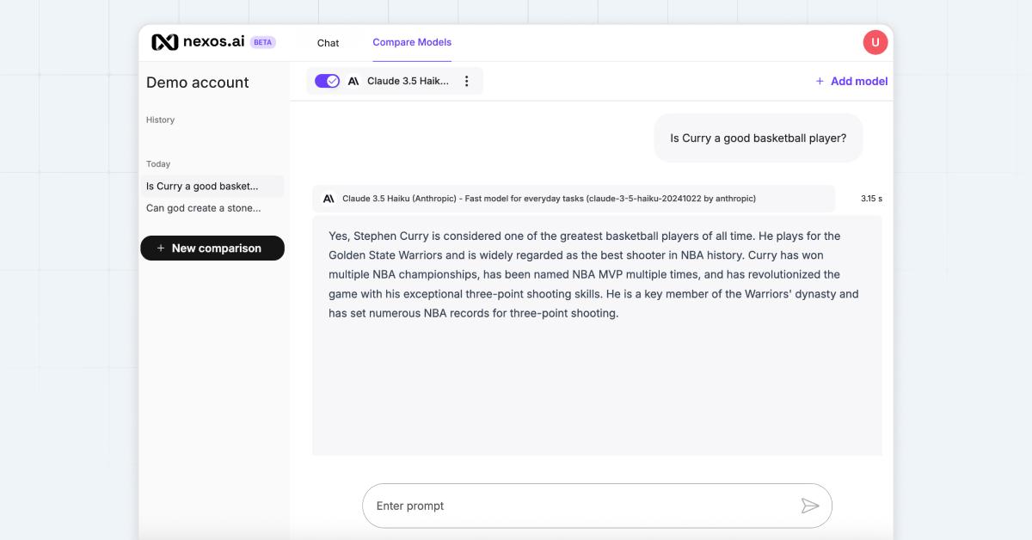Screen dimensions: 1032x540
Task: Open the Claude 3.5 Haiku model name selector
Action: (408, 81)
